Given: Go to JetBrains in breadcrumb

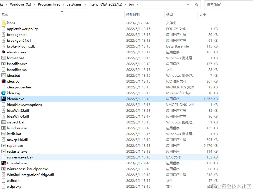Looking at the screenshot, I should tap(74, 4).
